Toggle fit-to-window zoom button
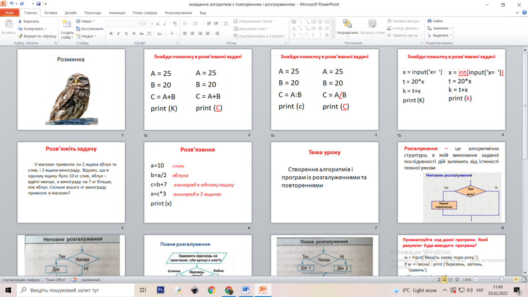Screen dimensions: 528x297 pyautogui.click(x=524, y=280)
